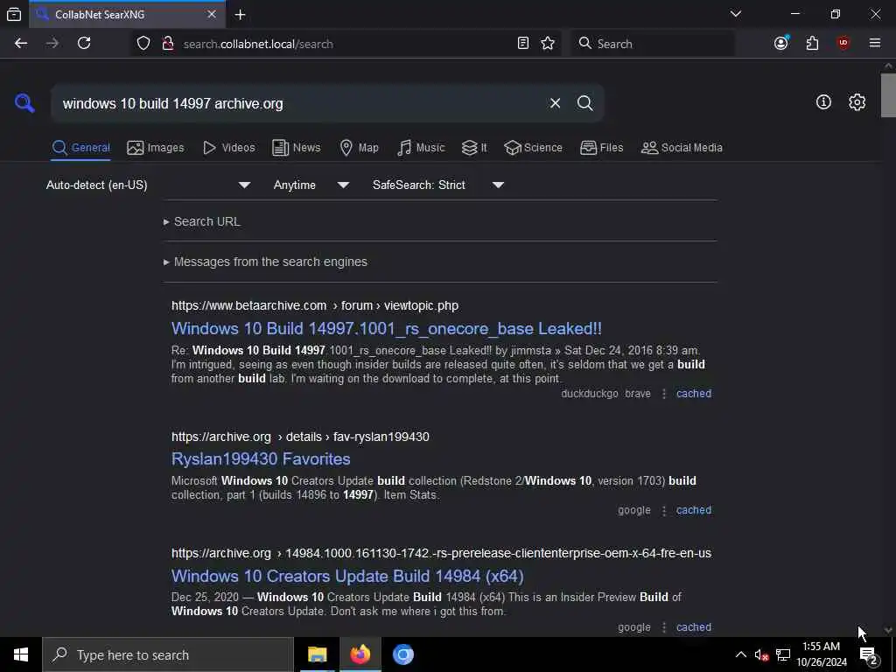This screenshot has width=896, height=672.
Task: Switch to Music category
Action: click(421, 147)
